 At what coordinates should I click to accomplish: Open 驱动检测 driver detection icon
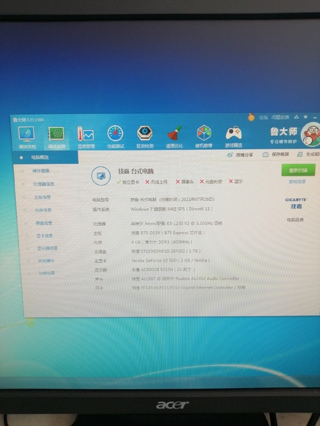[x=145, y=137]
